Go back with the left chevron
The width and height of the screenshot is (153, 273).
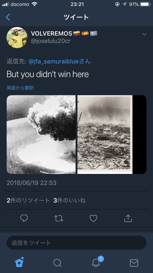pos(8,17)
